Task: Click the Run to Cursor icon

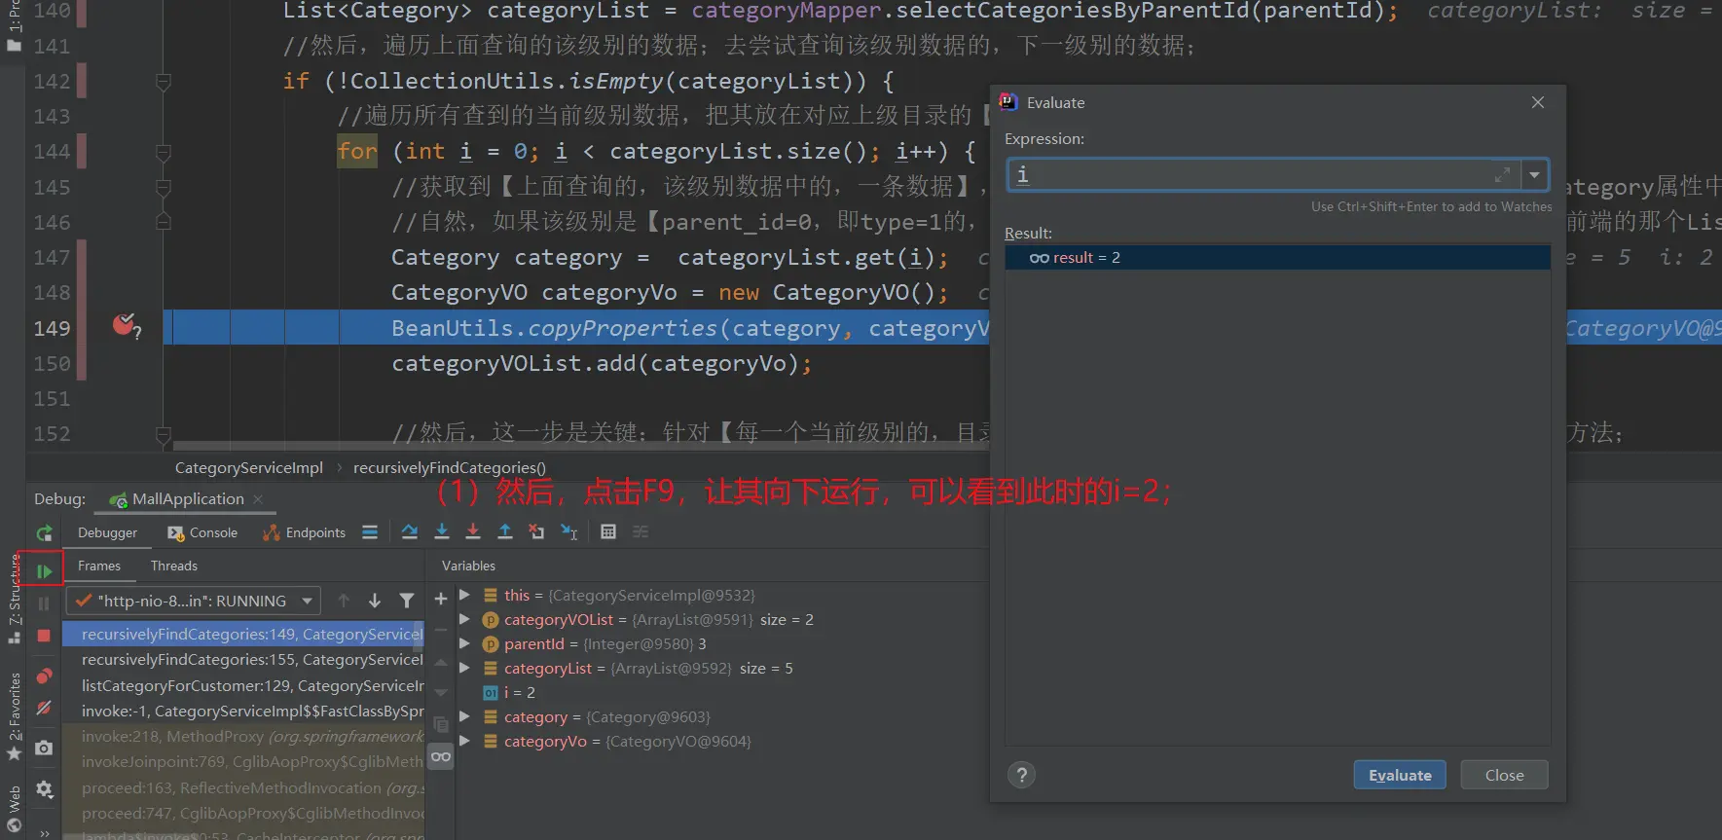Action: 569,531
